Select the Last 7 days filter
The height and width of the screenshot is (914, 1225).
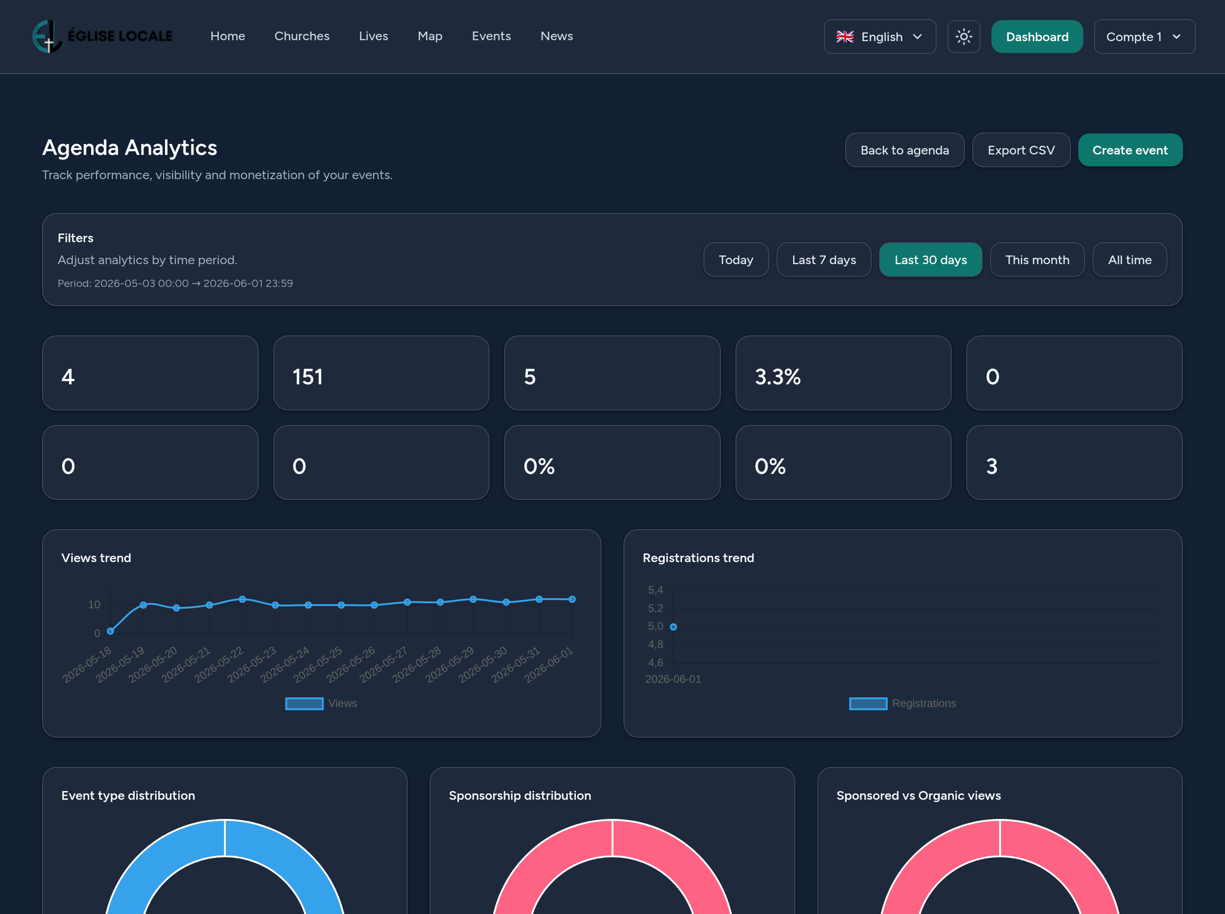(x=824, y=260)
